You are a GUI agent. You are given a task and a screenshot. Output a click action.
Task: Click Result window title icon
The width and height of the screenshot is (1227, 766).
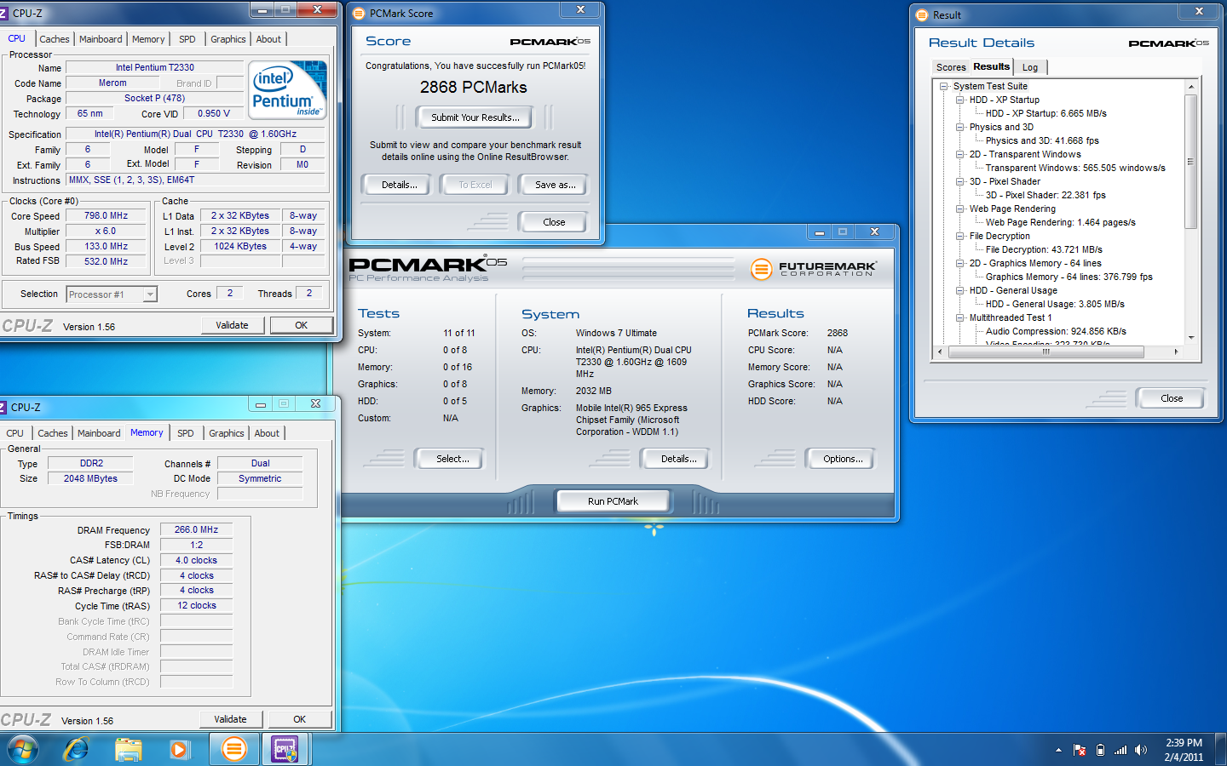[922, 15]
